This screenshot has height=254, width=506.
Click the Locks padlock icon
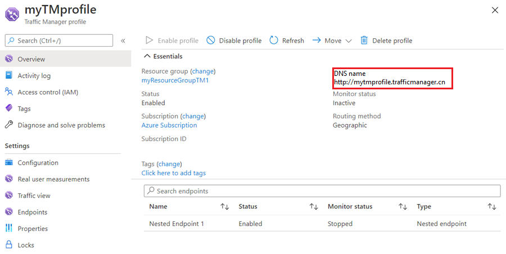8,245
